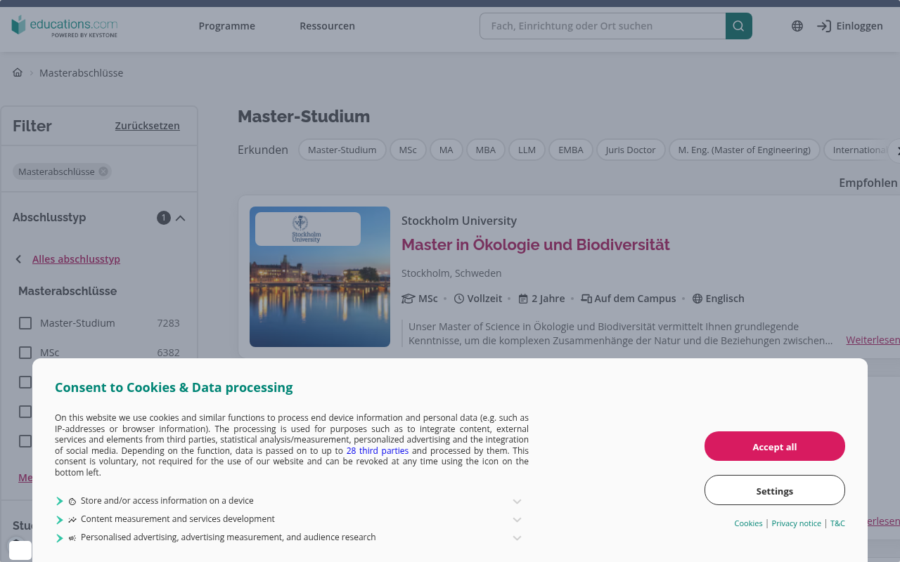Click the green arrow beside Content measurement
The width and height of the screenshot is (900, 562).
60,520
